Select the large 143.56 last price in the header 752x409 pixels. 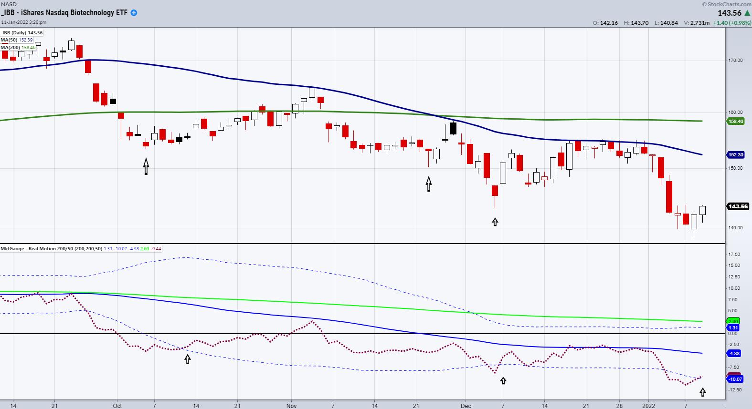click(x=730, y=13)
